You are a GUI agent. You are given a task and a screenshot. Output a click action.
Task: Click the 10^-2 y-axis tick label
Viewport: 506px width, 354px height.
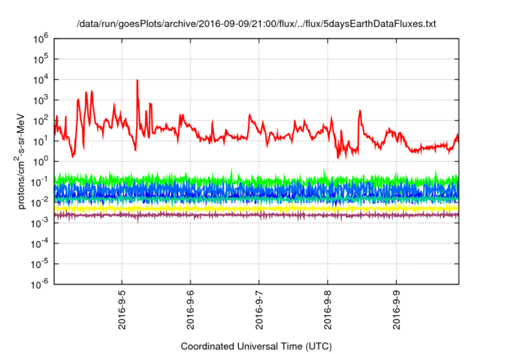pos(40,202)
